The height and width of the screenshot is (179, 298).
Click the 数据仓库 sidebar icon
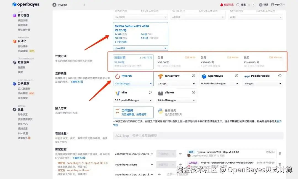pos(14,62)
